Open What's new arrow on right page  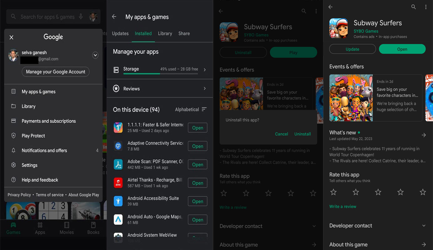click(424, 135)
